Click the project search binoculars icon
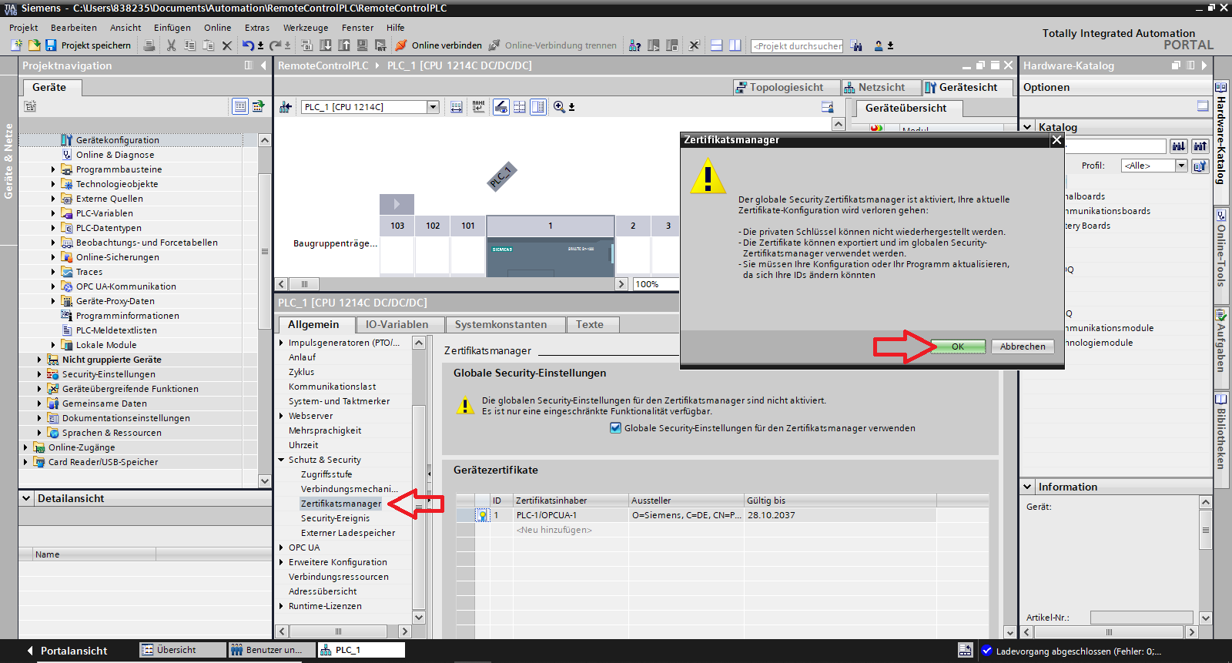 [x=856, y=45]
